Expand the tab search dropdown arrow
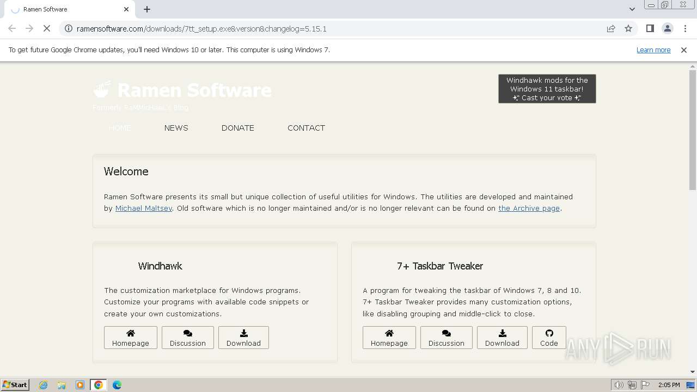 click(x=632, y=9)
